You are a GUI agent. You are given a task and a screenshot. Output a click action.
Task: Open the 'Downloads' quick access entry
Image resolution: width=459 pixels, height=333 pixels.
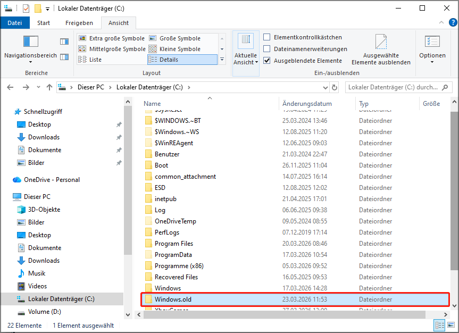pyautogui.click(x=45, y=137)
